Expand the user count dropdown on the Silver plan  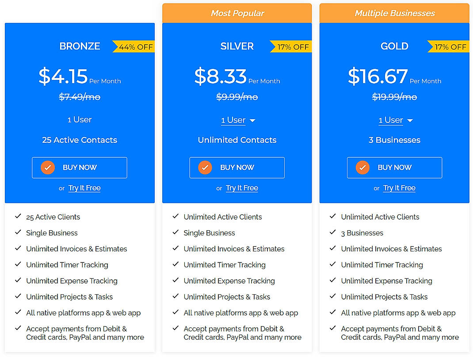pyautogui.click(x=252, y=120)
